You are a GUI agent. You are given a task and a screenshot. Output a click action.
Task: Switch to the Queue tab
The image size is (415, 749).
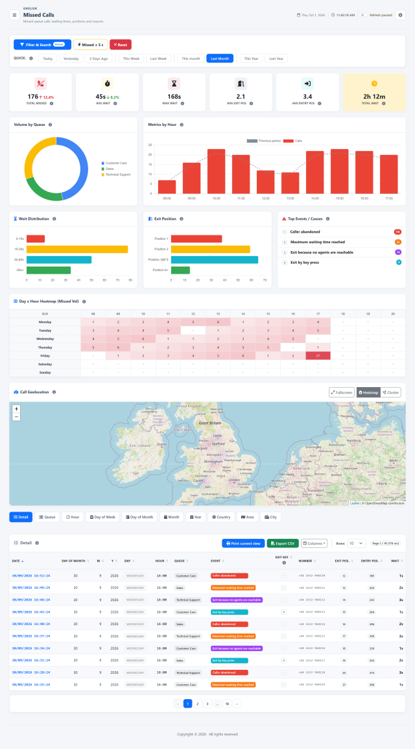click(47, 517)
